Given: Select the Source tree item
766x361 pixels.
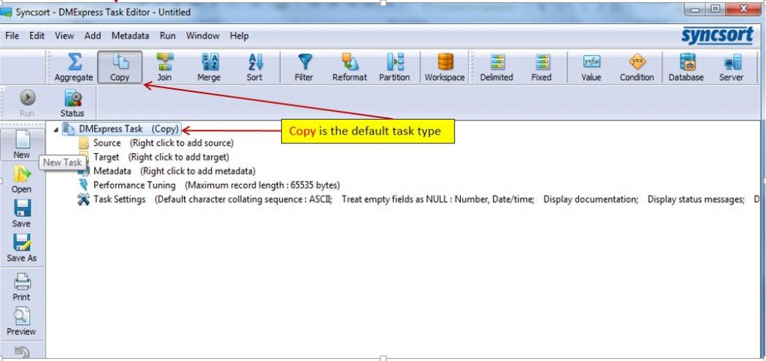Looking at the screenshot, I should pos(107,143).
